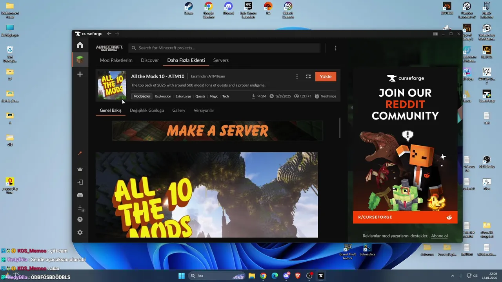502x282 pixels.
Task: Open the Brave browser taskbar icon
Action: click(x=298, y=276)
